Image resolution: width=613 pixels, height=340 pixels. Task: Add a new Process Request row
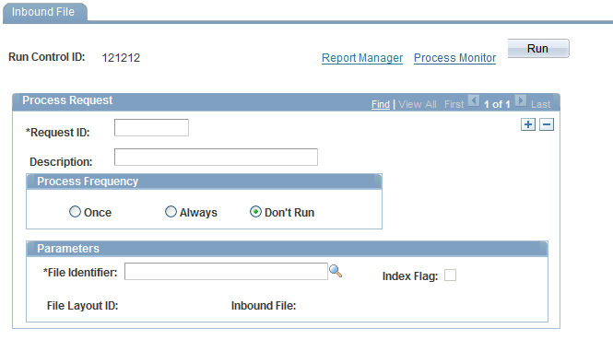(528, 124)
